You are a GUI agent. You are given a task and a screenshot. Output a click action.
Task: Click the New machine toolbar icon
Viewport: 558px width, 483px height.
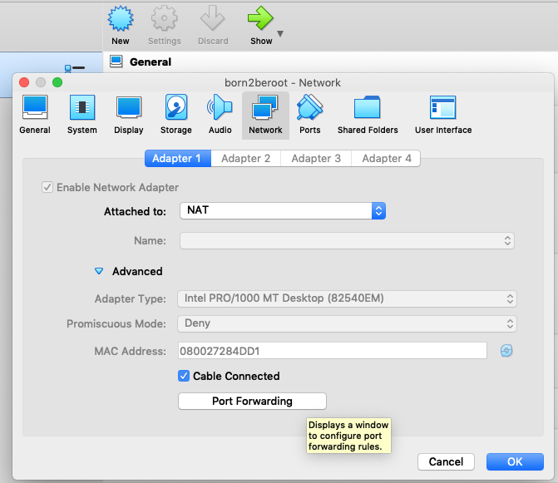click(x=121, y=18)
